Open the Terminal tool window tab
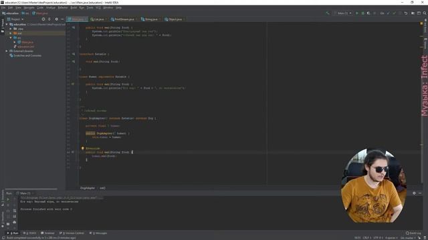The width and height of the screenshot is (428, 240). [47, 233]
